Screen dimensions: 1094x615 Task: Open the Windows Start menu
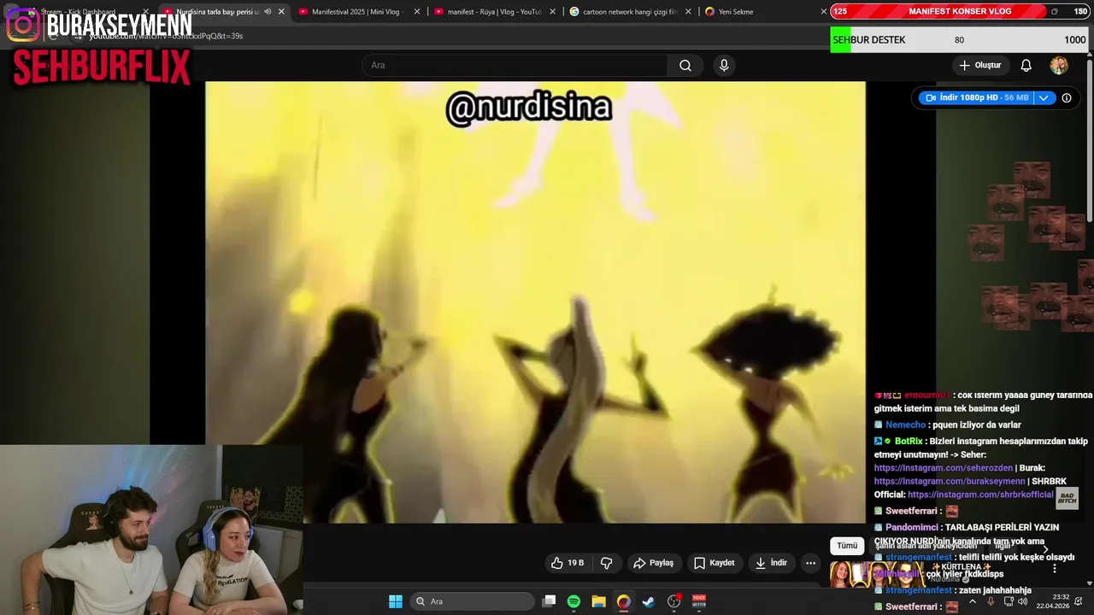396,601
